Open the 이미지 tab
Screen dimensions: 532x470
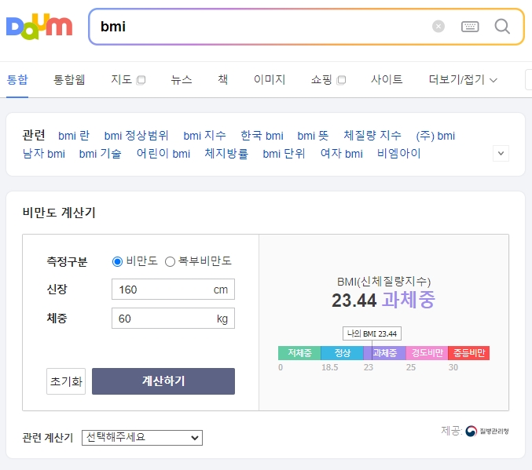pos(270,79)
